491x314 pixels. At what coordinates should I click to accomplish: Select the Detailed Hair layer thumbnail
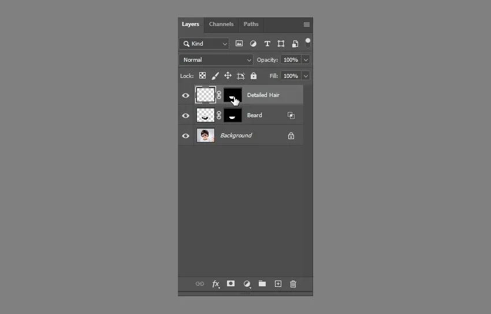pyautogui.click(x=206, y=95)
